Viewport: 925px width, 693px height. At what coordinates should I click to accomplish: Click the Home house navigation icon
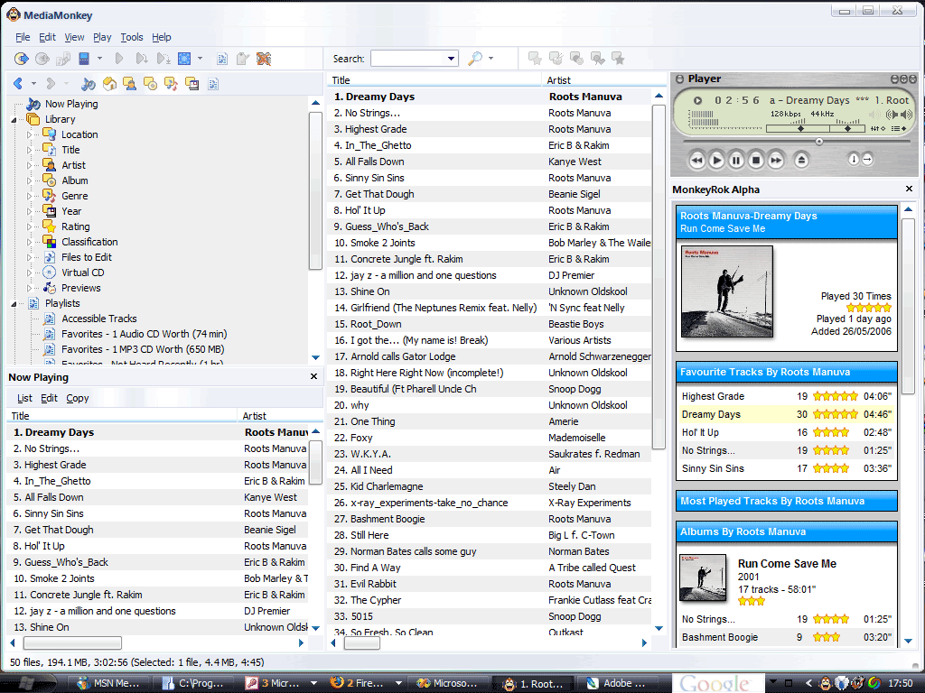[x=109, y=84]
